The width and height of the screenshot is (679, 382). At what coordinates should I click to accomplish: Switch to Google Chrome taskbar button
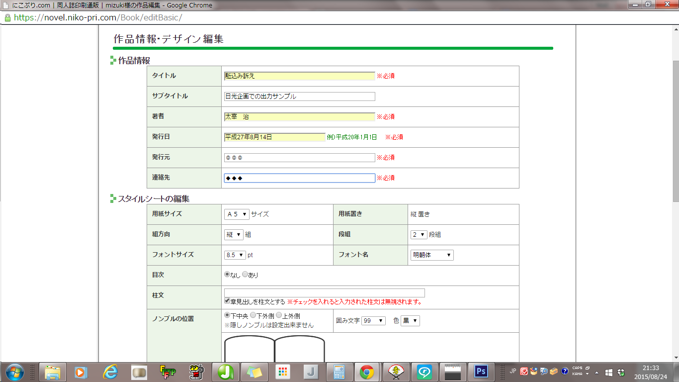pyautogui.click(x=368, y=372)
